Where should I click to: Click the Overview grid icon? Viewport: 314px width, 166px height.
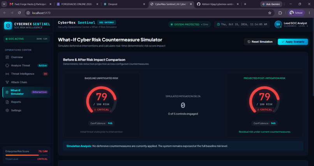7,57
